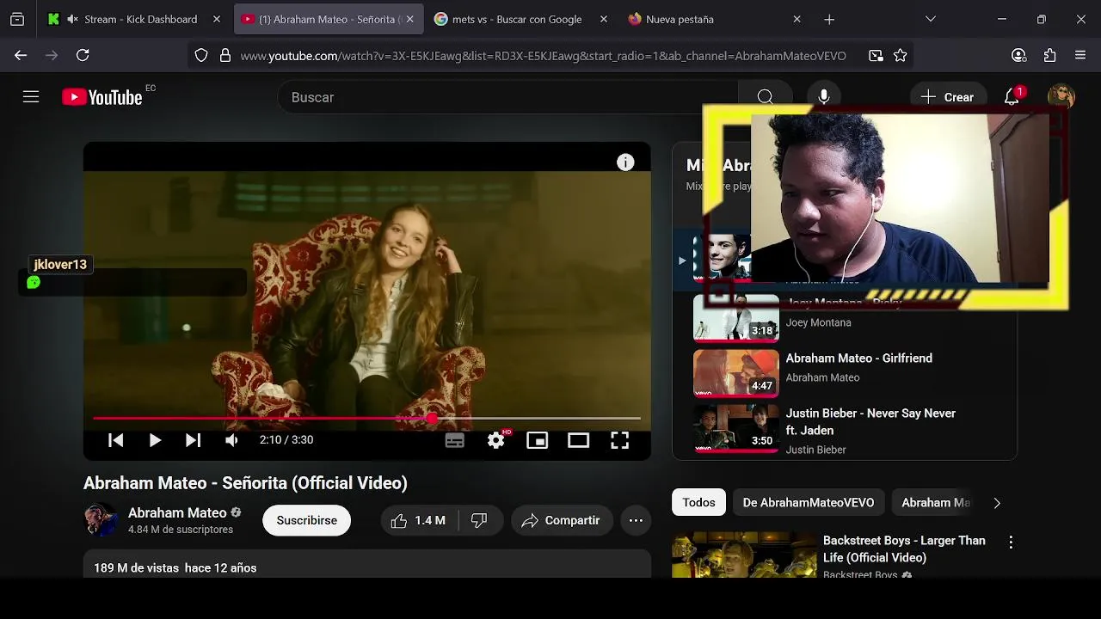Subscribe with the Suscribirse button
1101x619 pixels.
pos(307,520)
